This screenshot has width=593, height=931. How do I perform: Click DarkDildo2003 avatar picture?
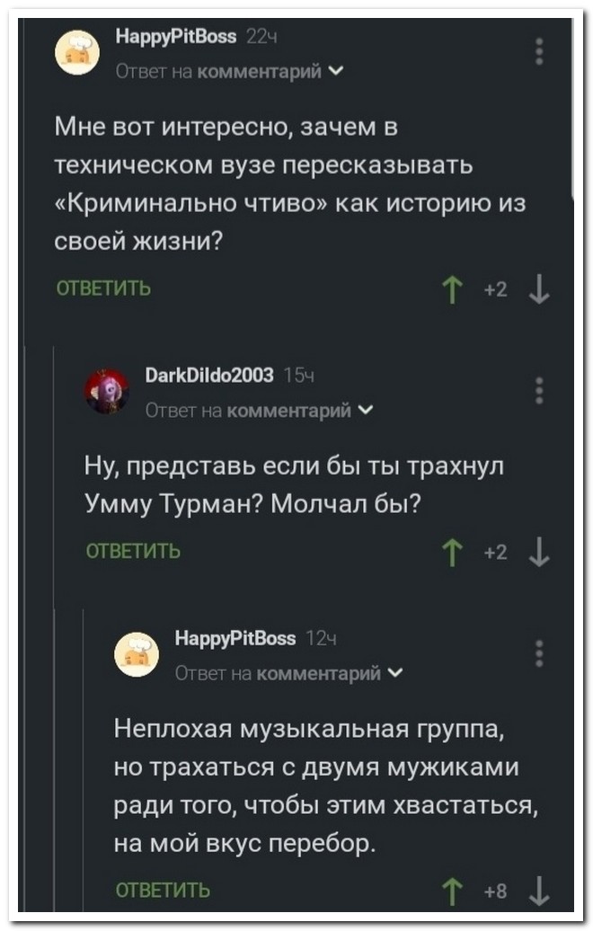(x=107, y=392)
